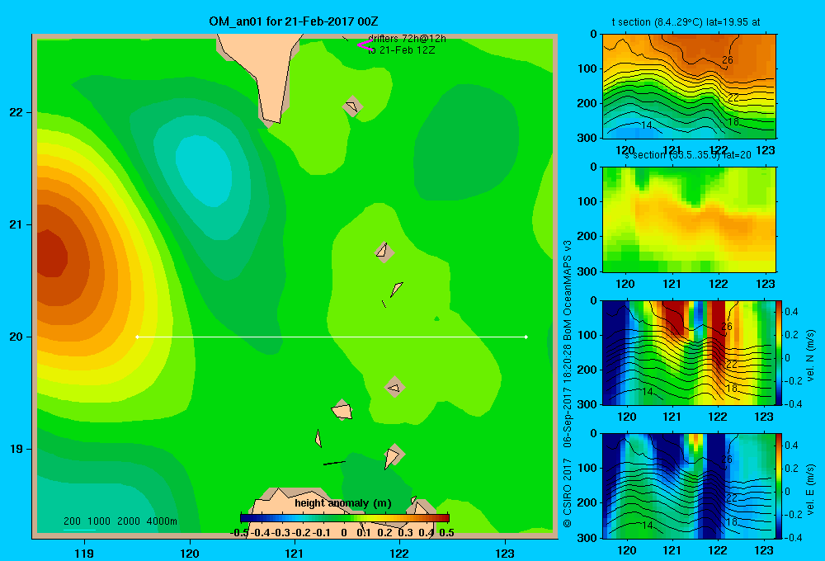This screenshot has width=825, height=561.
Task: Click latitude label '22' on main map axis
Action: (16, 113)
